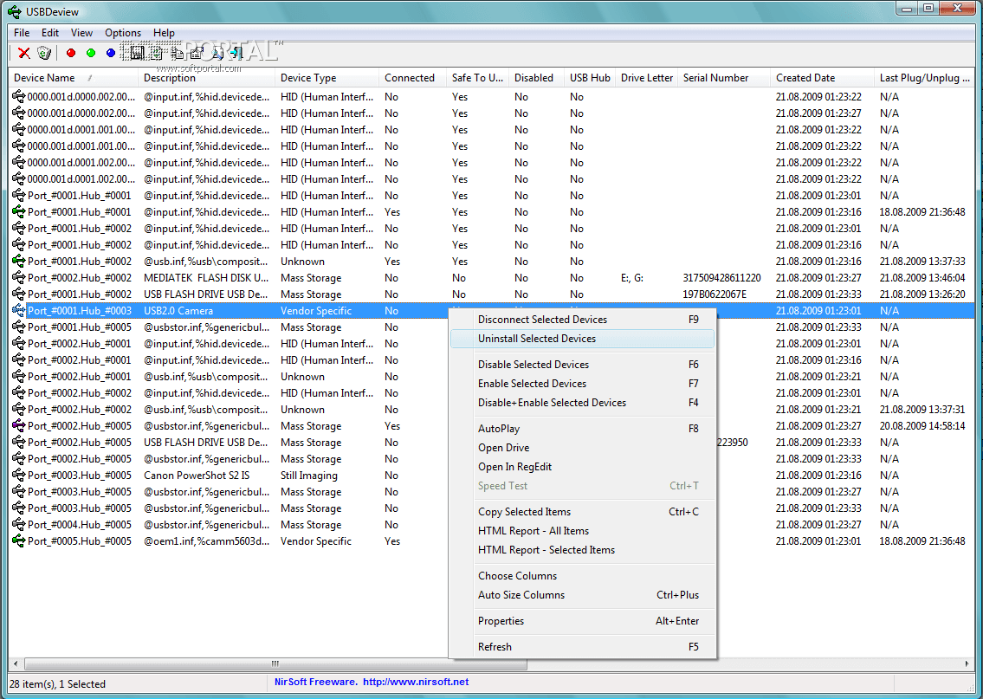Click the 'E:, G:' drive letter cell
The width and height of the screenshot is (983, 699).
[x=632, y=278]
